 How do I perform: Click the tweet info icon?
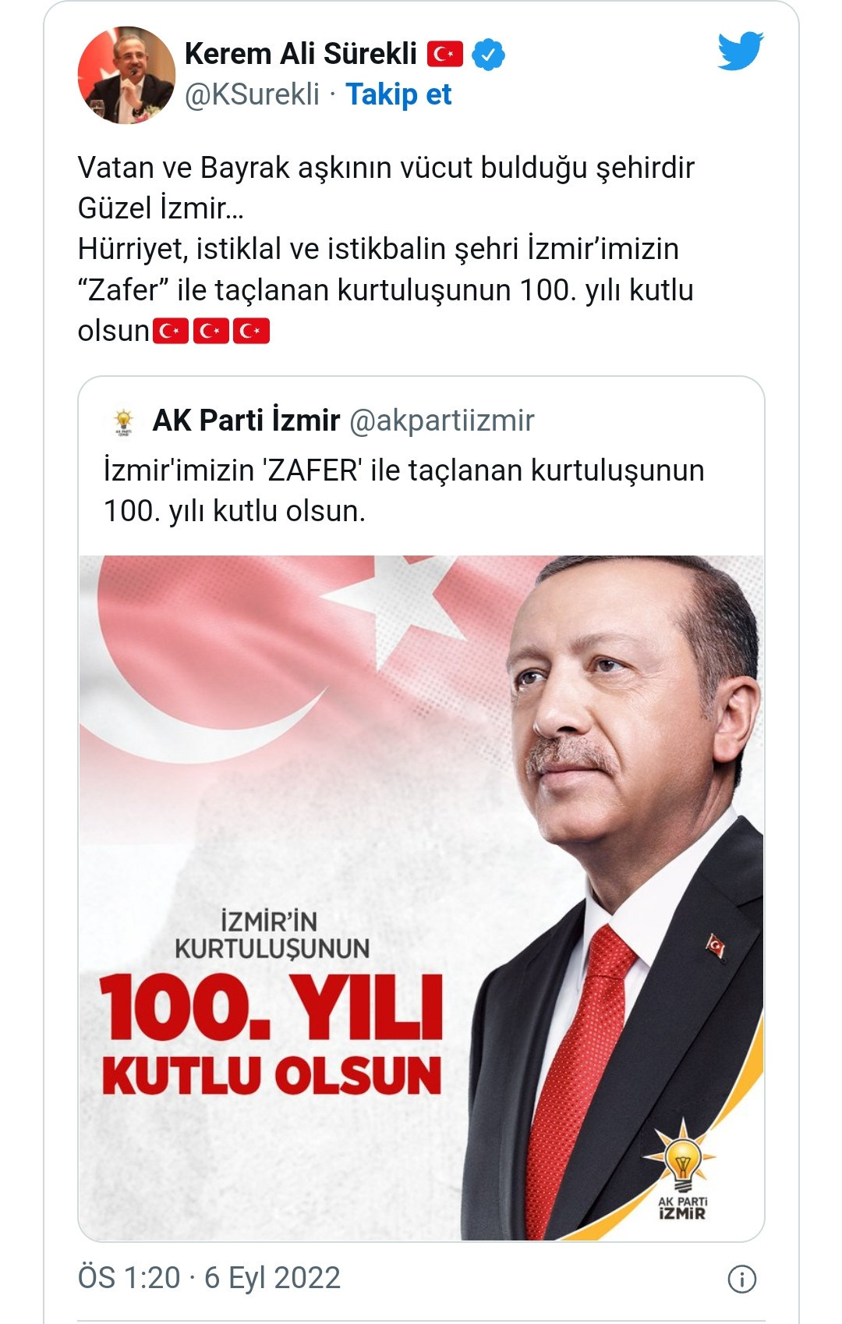[x=741, y=1279]
